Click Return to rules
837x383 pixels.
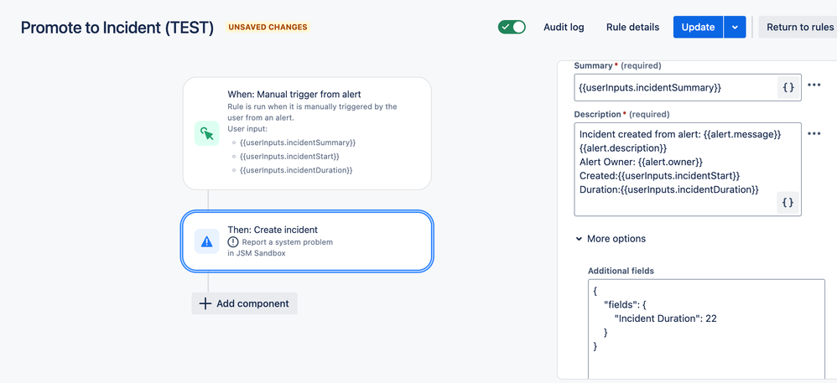[799, 27]
